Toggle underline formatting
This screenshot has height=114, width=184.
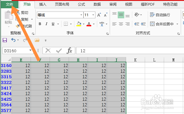click(53, 24)
